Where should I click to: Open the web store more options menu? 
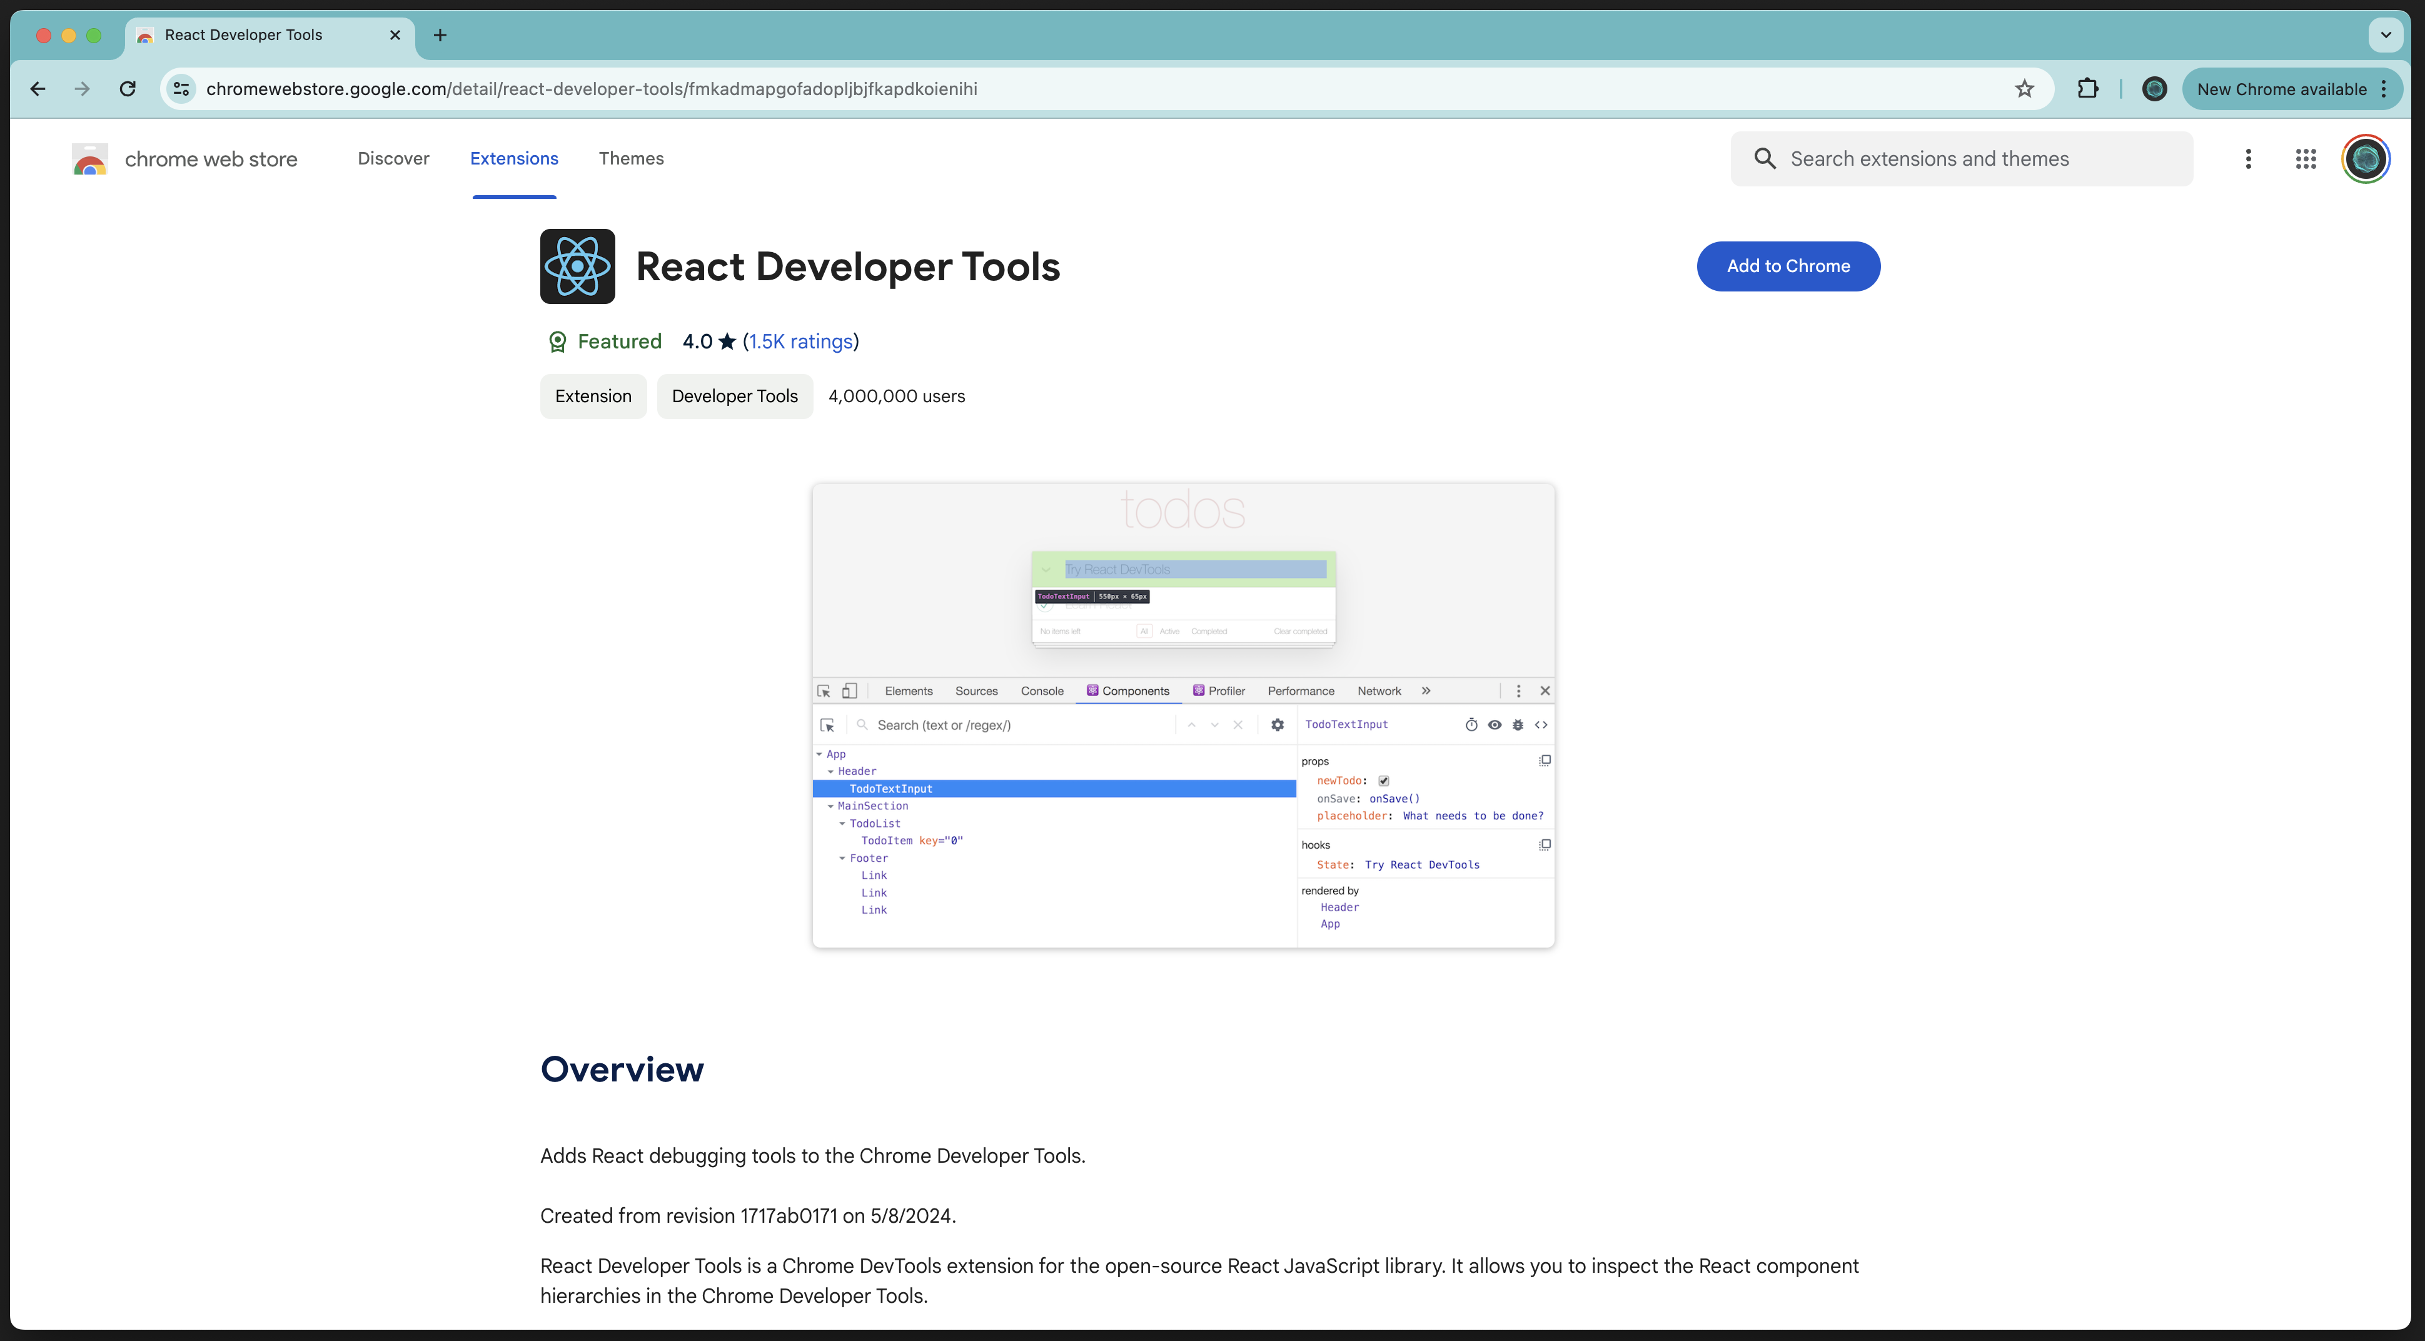[2248, 159]
